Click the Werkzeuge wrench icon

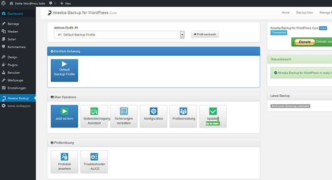(4, 80)
